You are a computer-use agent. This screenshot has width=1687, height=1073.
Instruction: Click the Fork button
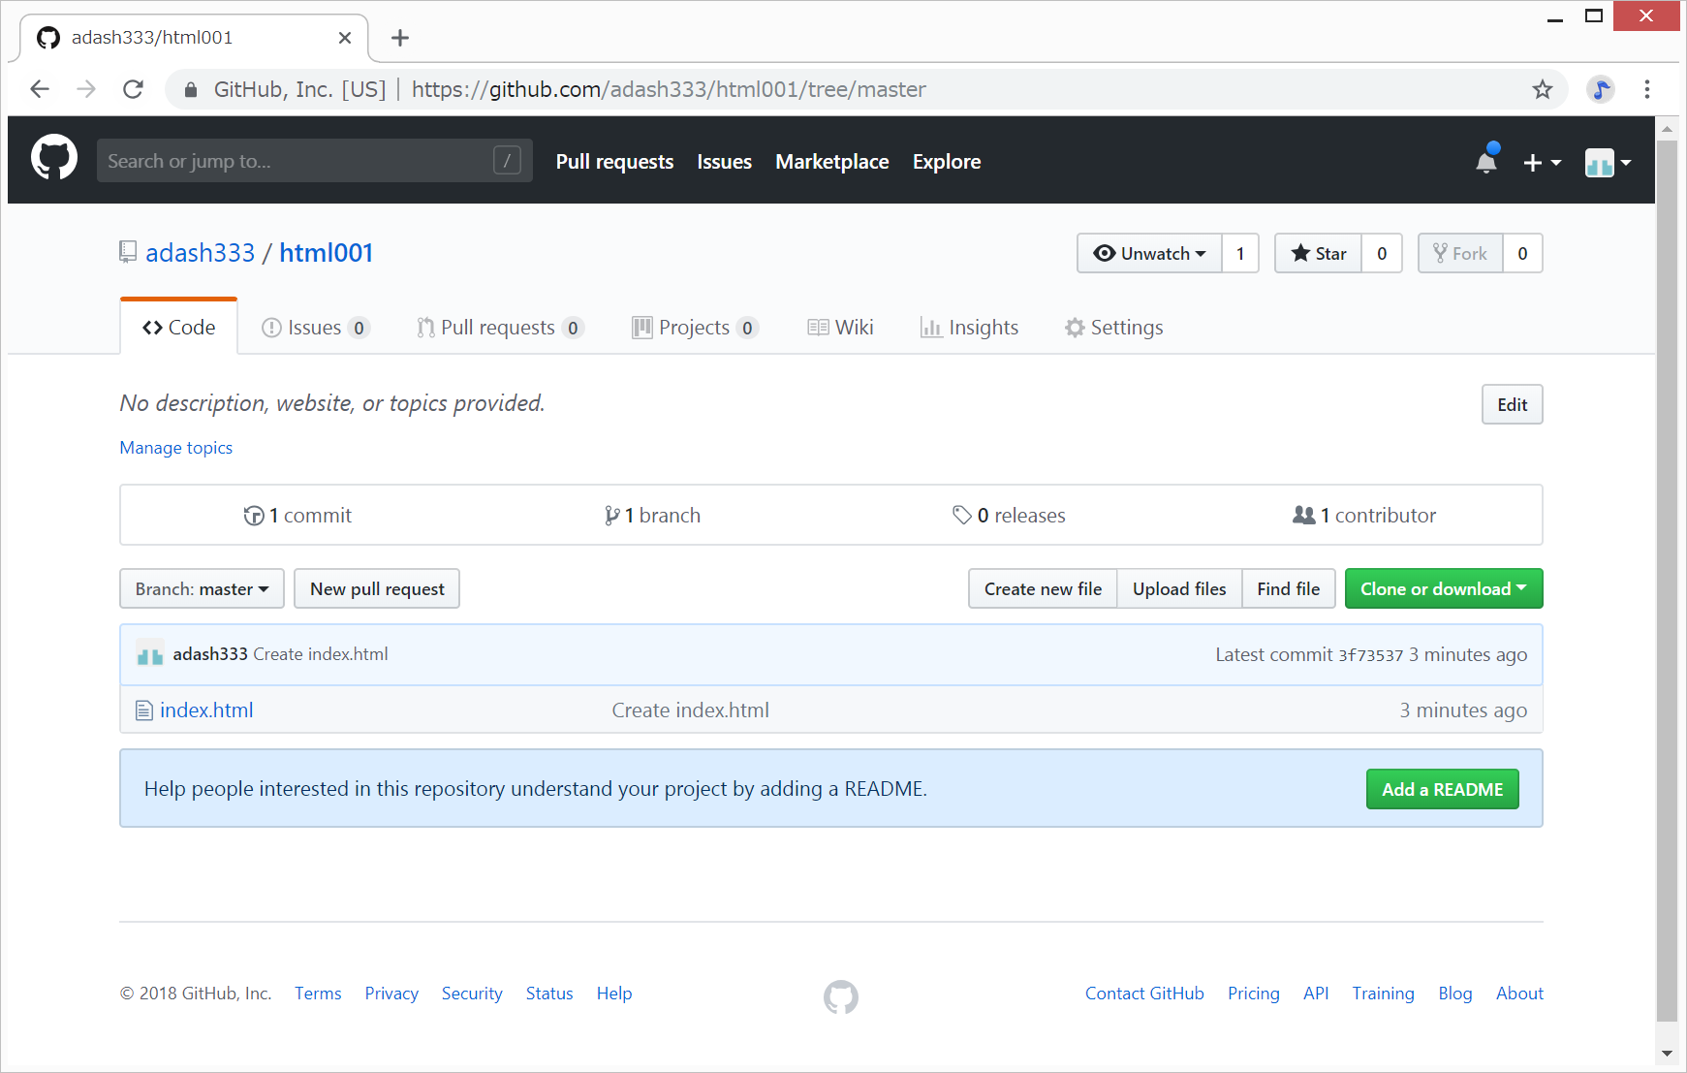1460,253
